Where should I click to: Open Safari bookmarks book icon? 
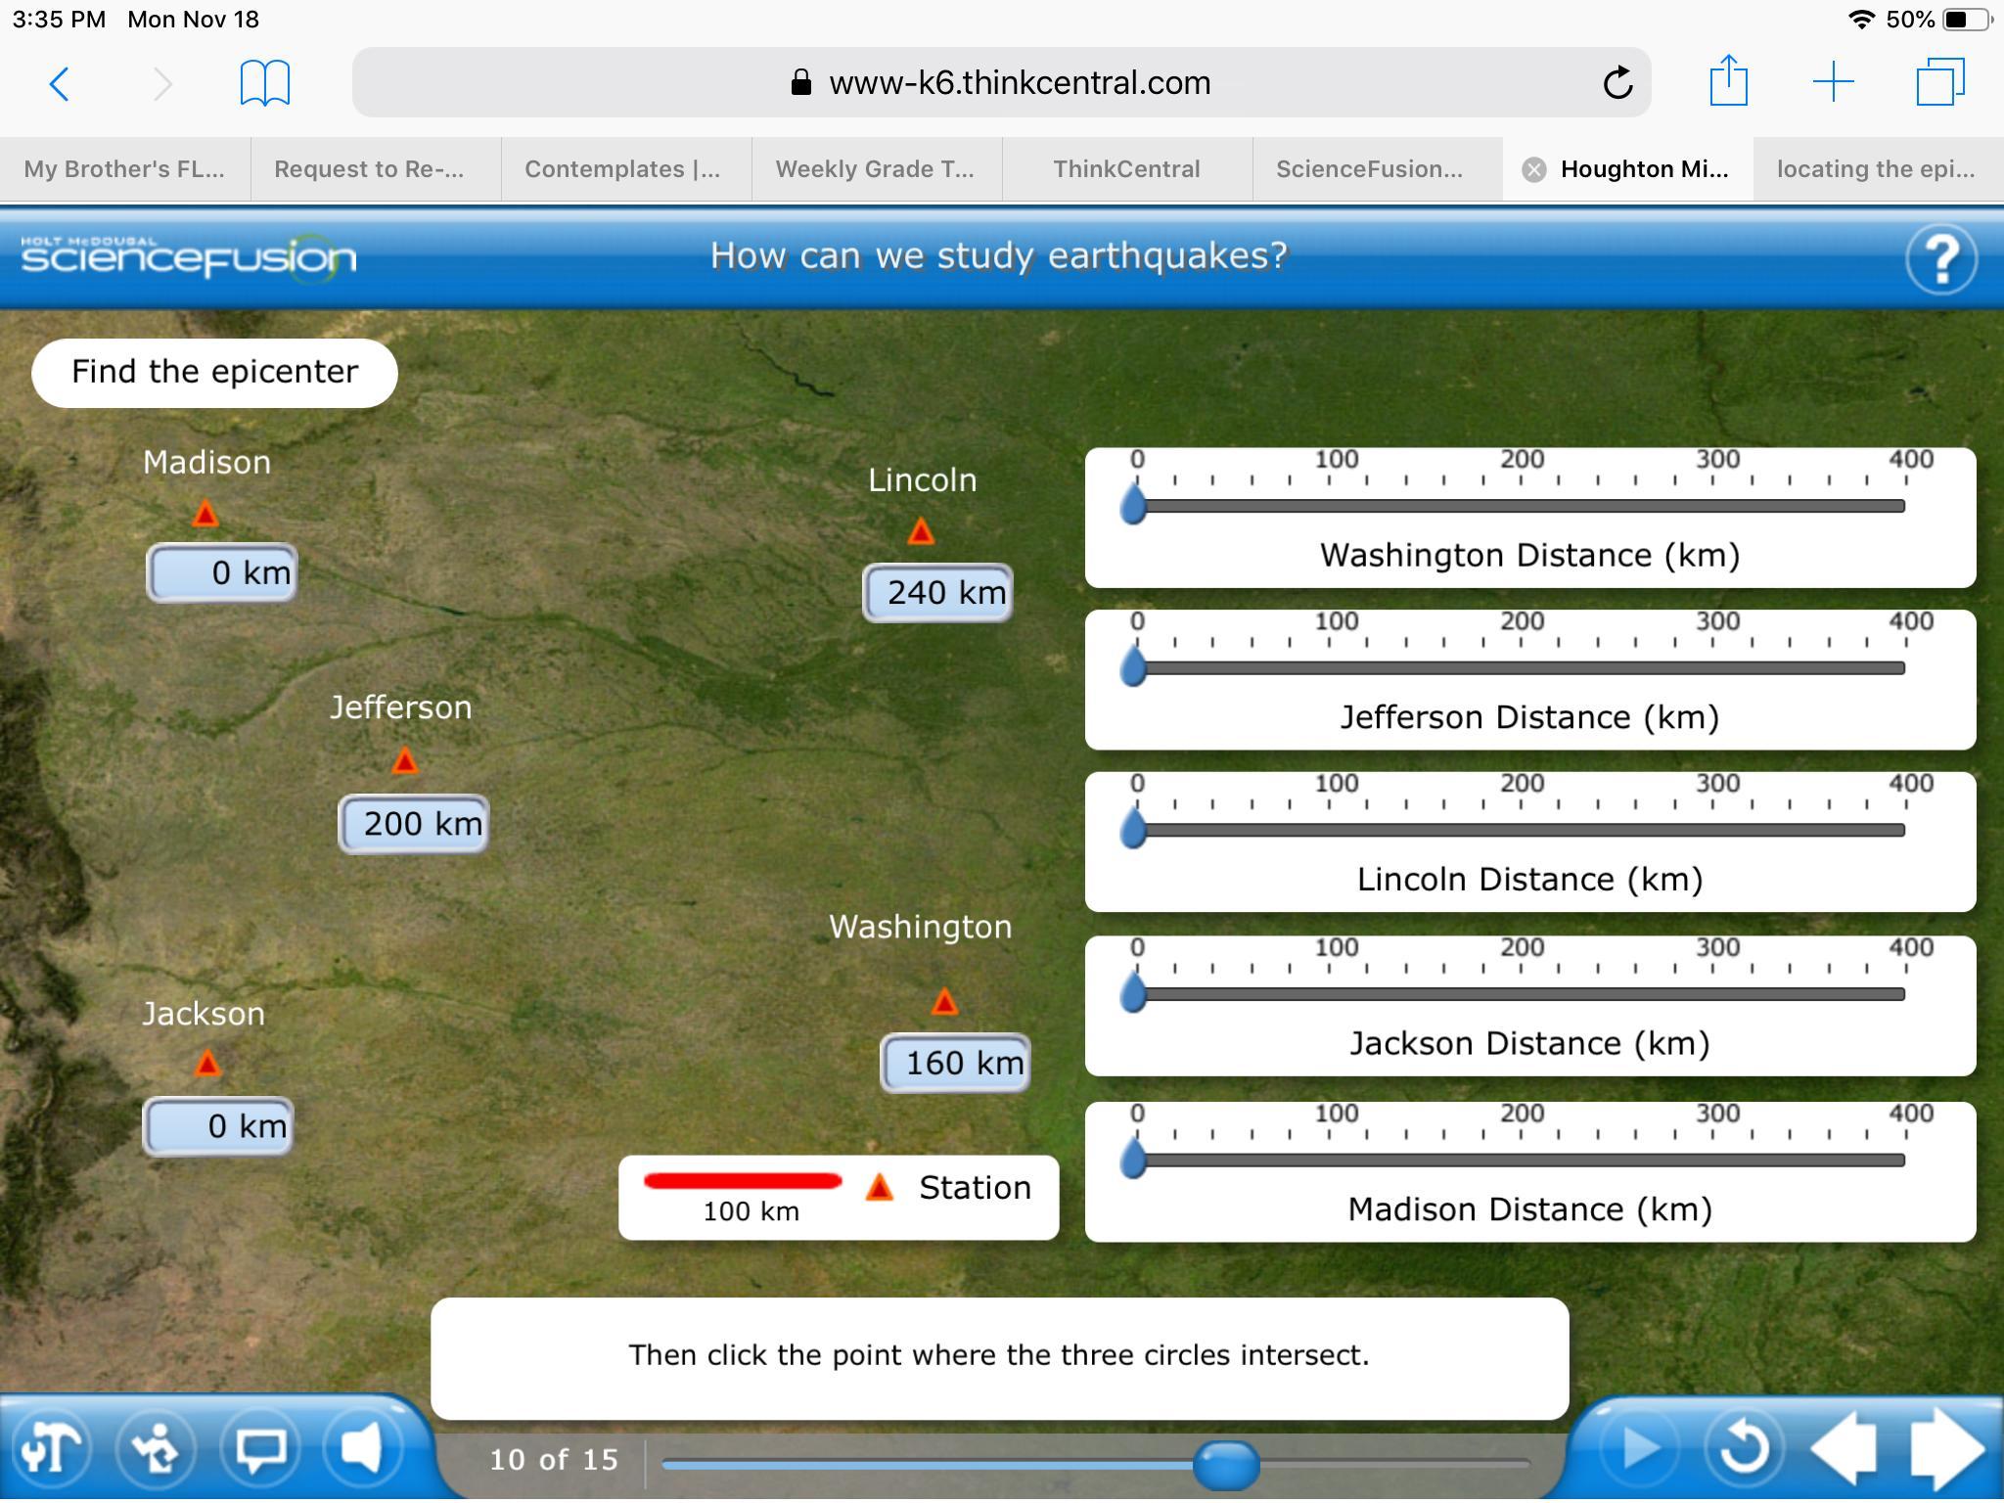coord(265,82)
